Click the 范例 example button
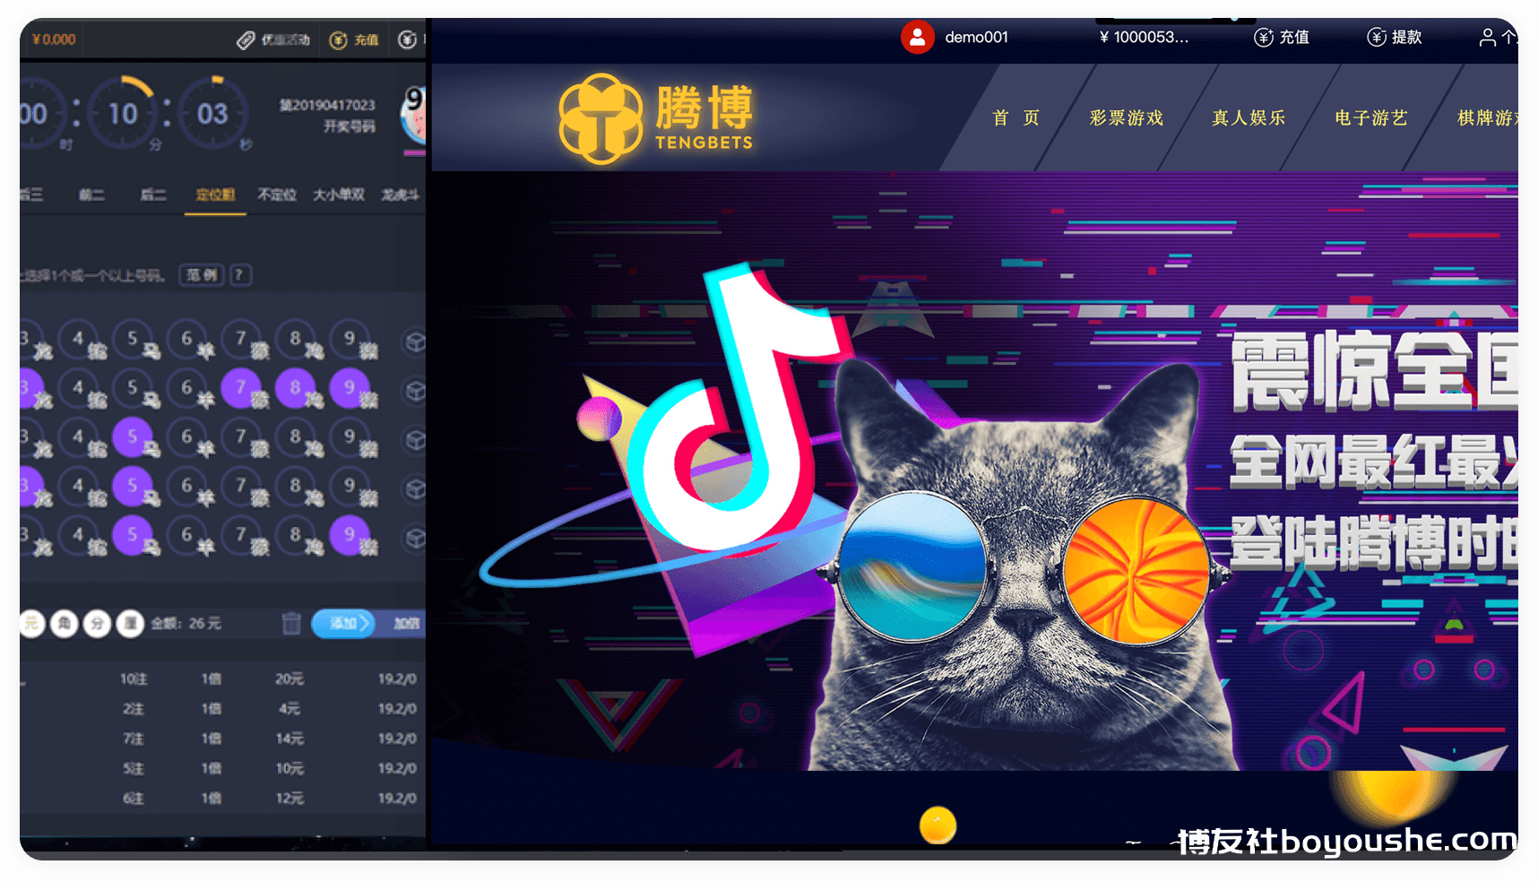1538x882 pixels. point(202,275)
